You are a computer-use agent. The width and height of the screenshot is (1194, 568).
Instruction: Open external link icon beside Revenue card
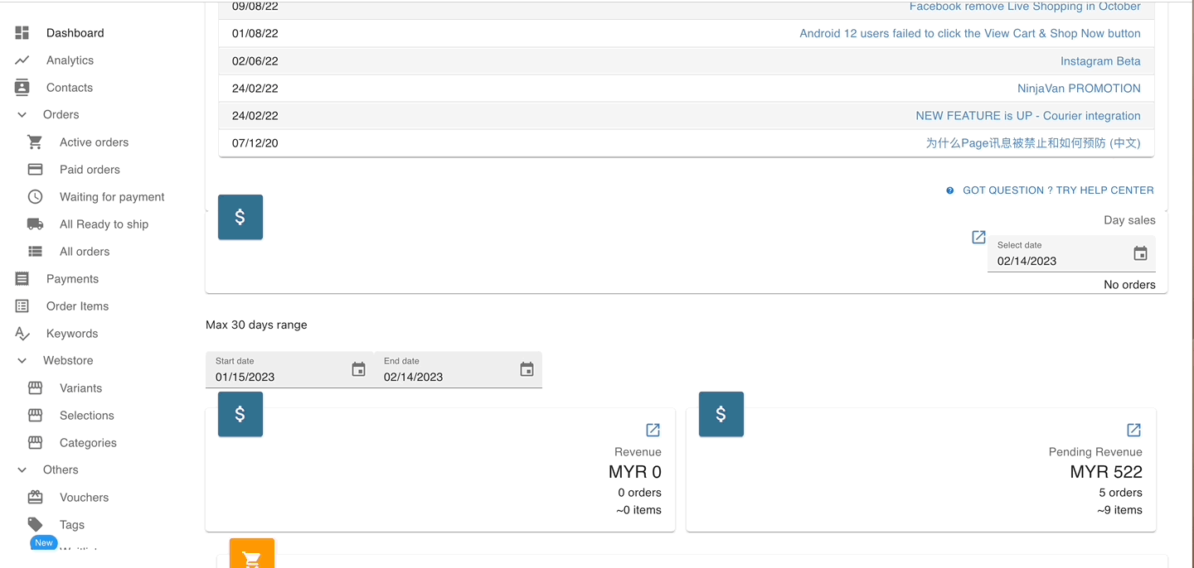653,430
